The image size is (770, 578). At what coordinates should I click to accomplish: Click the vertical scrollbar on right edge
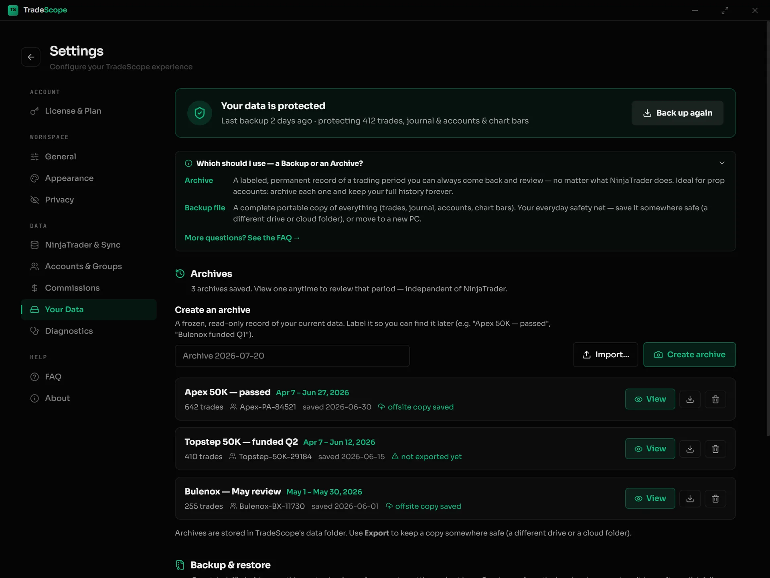click(768, 229)
